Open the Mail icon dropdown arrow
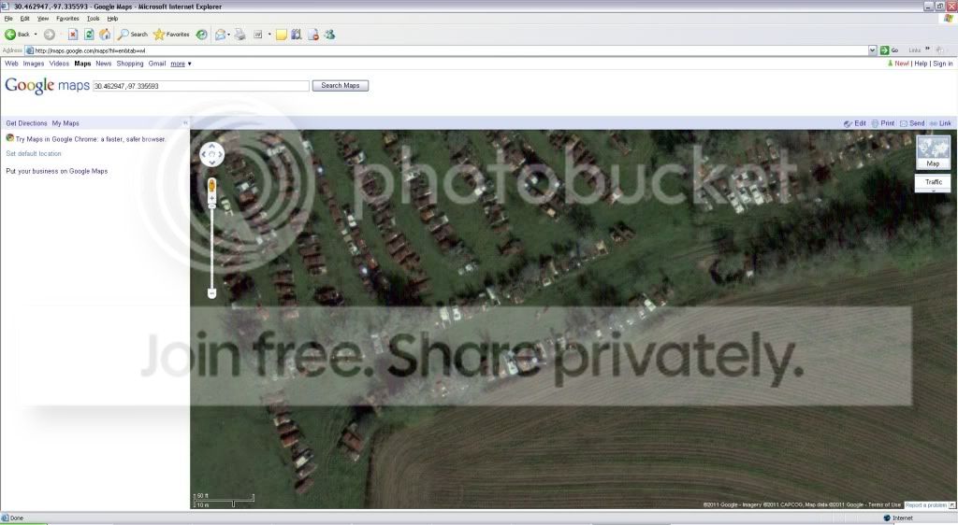This screenshot has height=525, width=958. point(229,35)
